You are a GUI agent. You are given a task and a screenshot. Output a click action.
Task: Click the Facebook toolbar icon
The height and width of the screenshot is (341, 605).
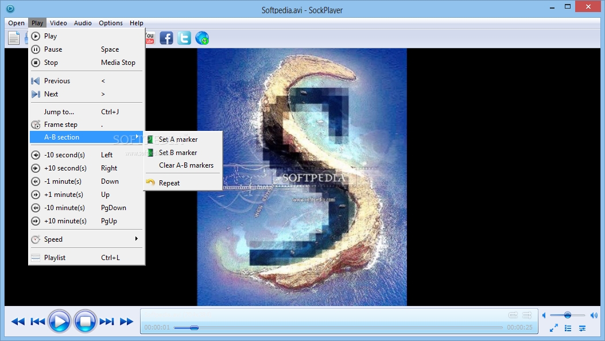pos(166,38)
